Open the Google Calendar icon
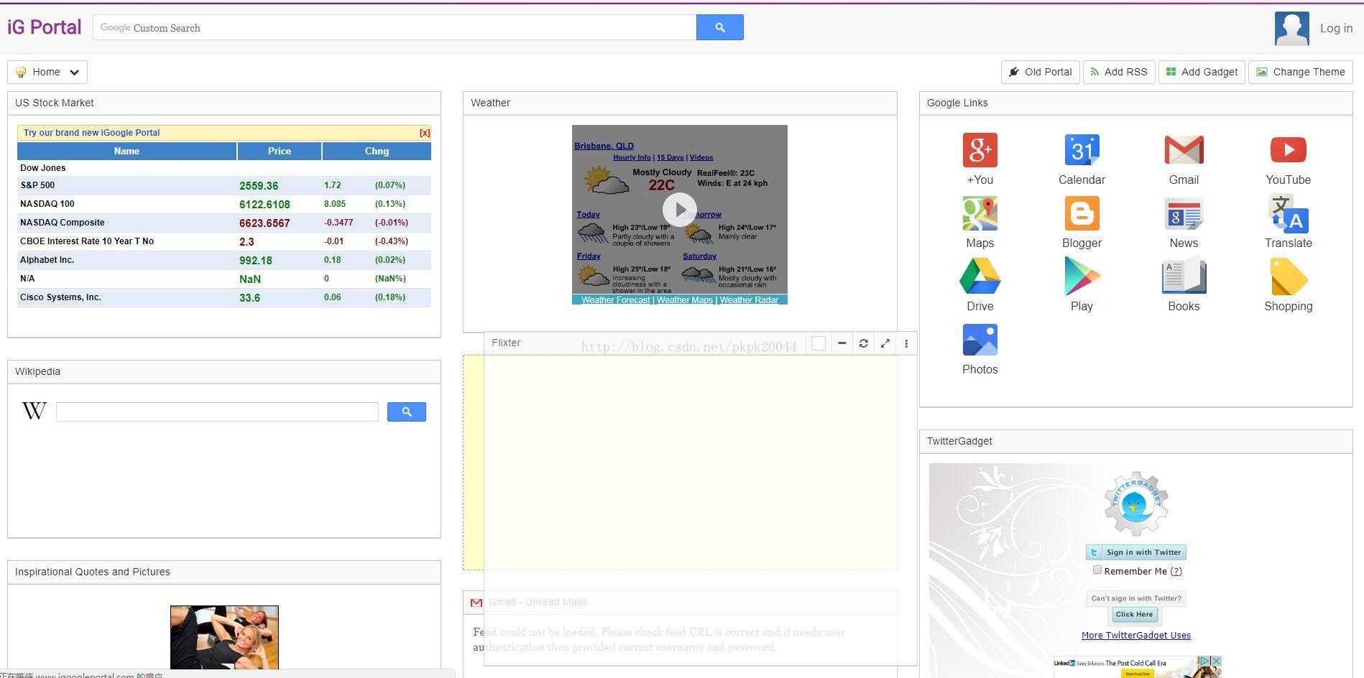 [1082, 150]
